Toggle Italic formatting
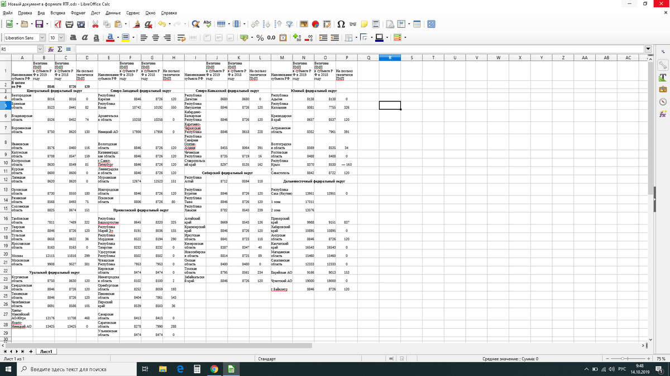The width and height of the screenshot is (670, 376). (x=85, y=38)
